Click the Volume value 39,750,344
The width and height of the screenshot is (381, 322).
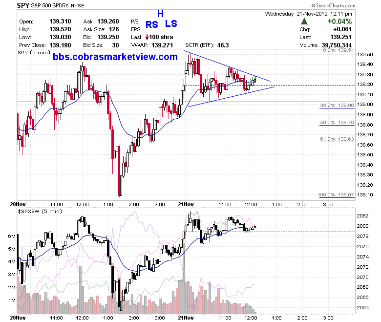pos(337,45)
